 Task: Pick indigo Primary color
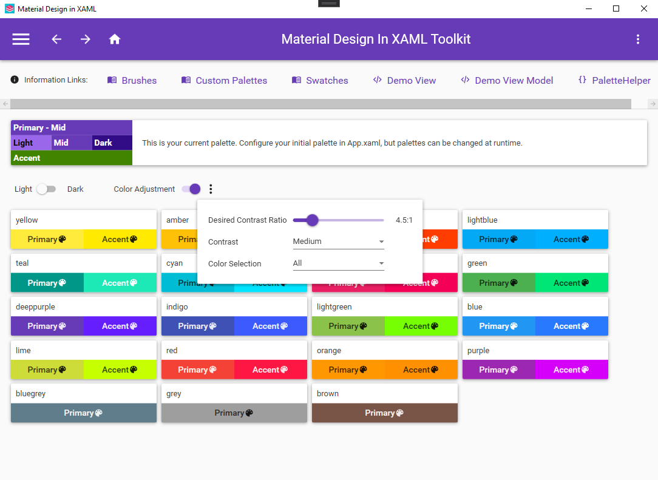coord(198,326)
